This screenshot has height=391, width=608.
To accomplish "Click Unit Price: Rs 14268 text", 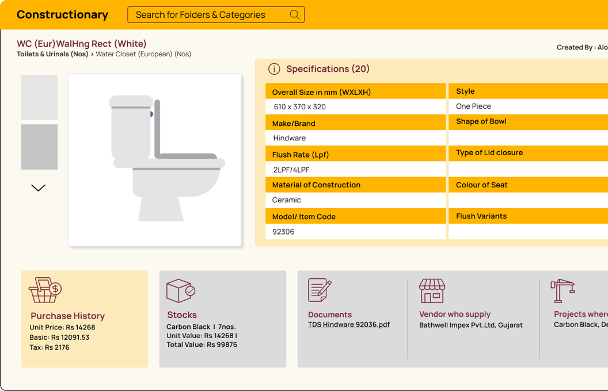I will tap(62, 327).
